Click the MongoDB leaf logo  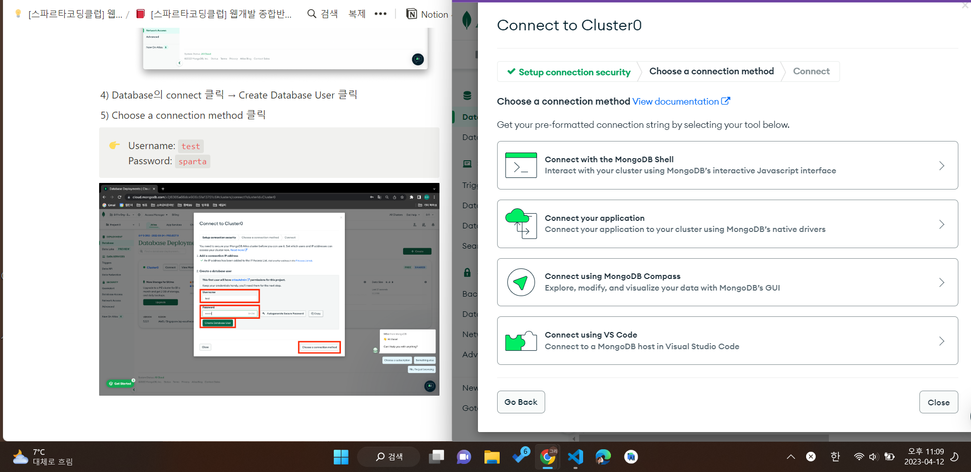coord(467,20)
